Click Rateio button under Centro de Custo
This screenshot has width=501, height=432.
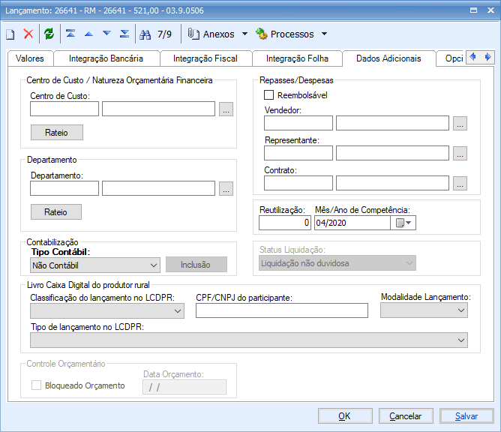click(x=57, y=132)
